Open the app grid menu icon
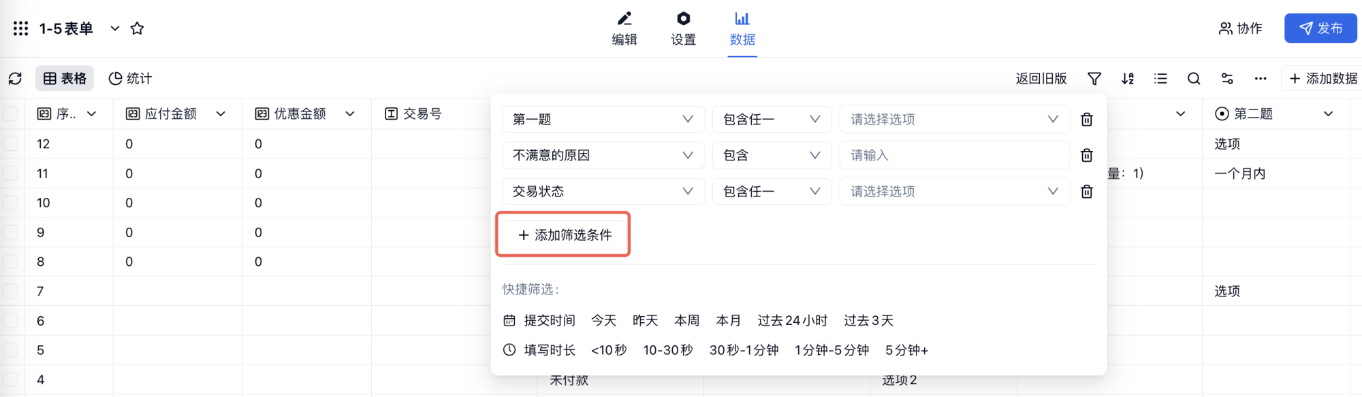Viewport: 1362px width, 397px height. click(20, 29)
